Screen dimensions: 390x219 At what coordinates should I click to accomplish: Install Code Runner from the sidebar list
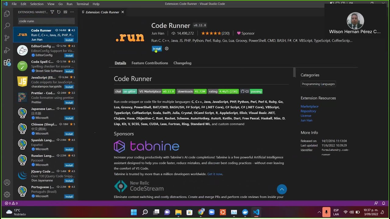(69, 40)
